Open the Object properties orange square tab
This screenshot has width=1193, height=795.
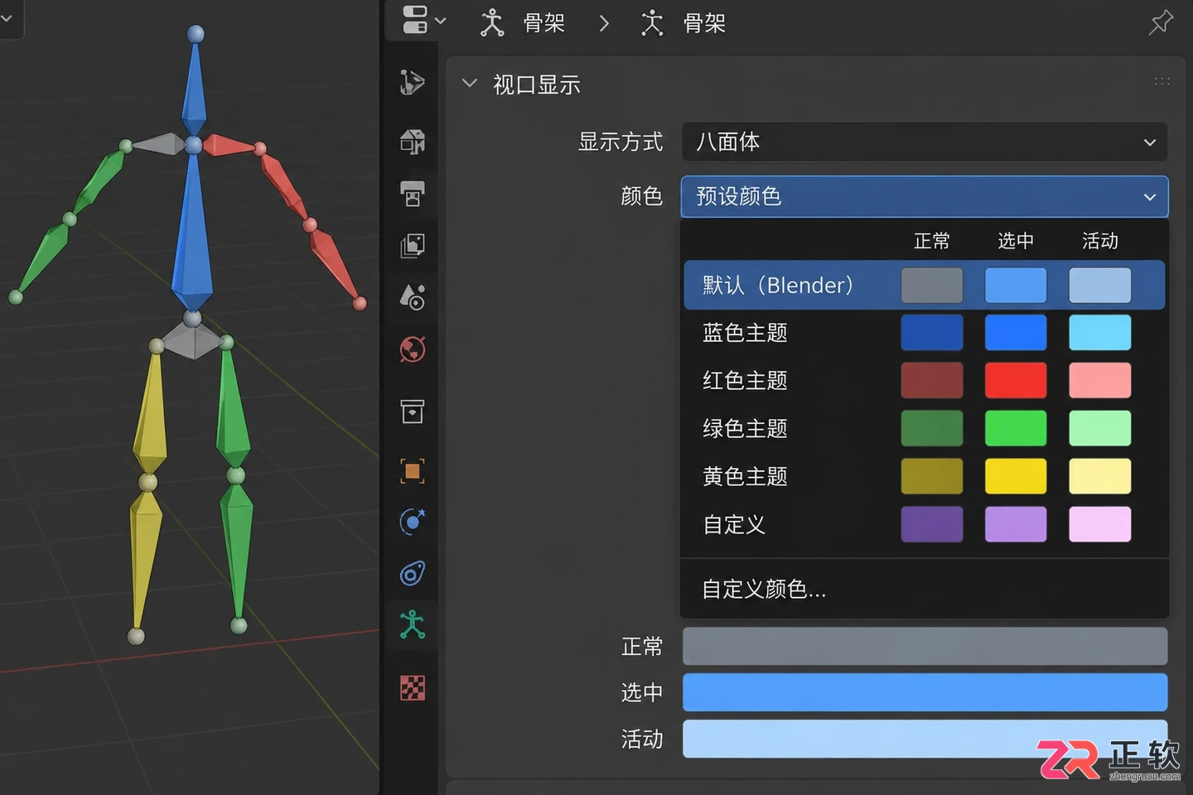[412, 471]
